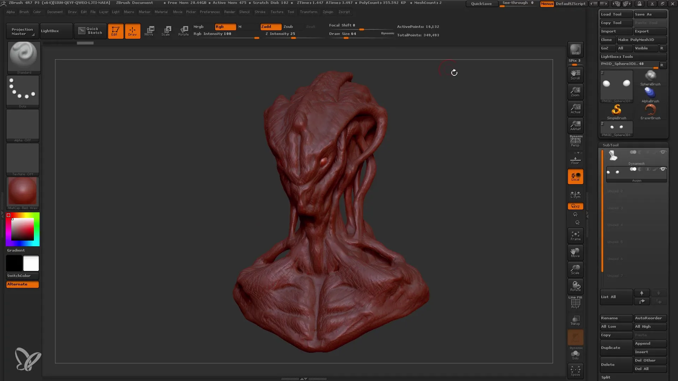
Task: Toggle the XYZ symmetry button
Action: [576, 206]
